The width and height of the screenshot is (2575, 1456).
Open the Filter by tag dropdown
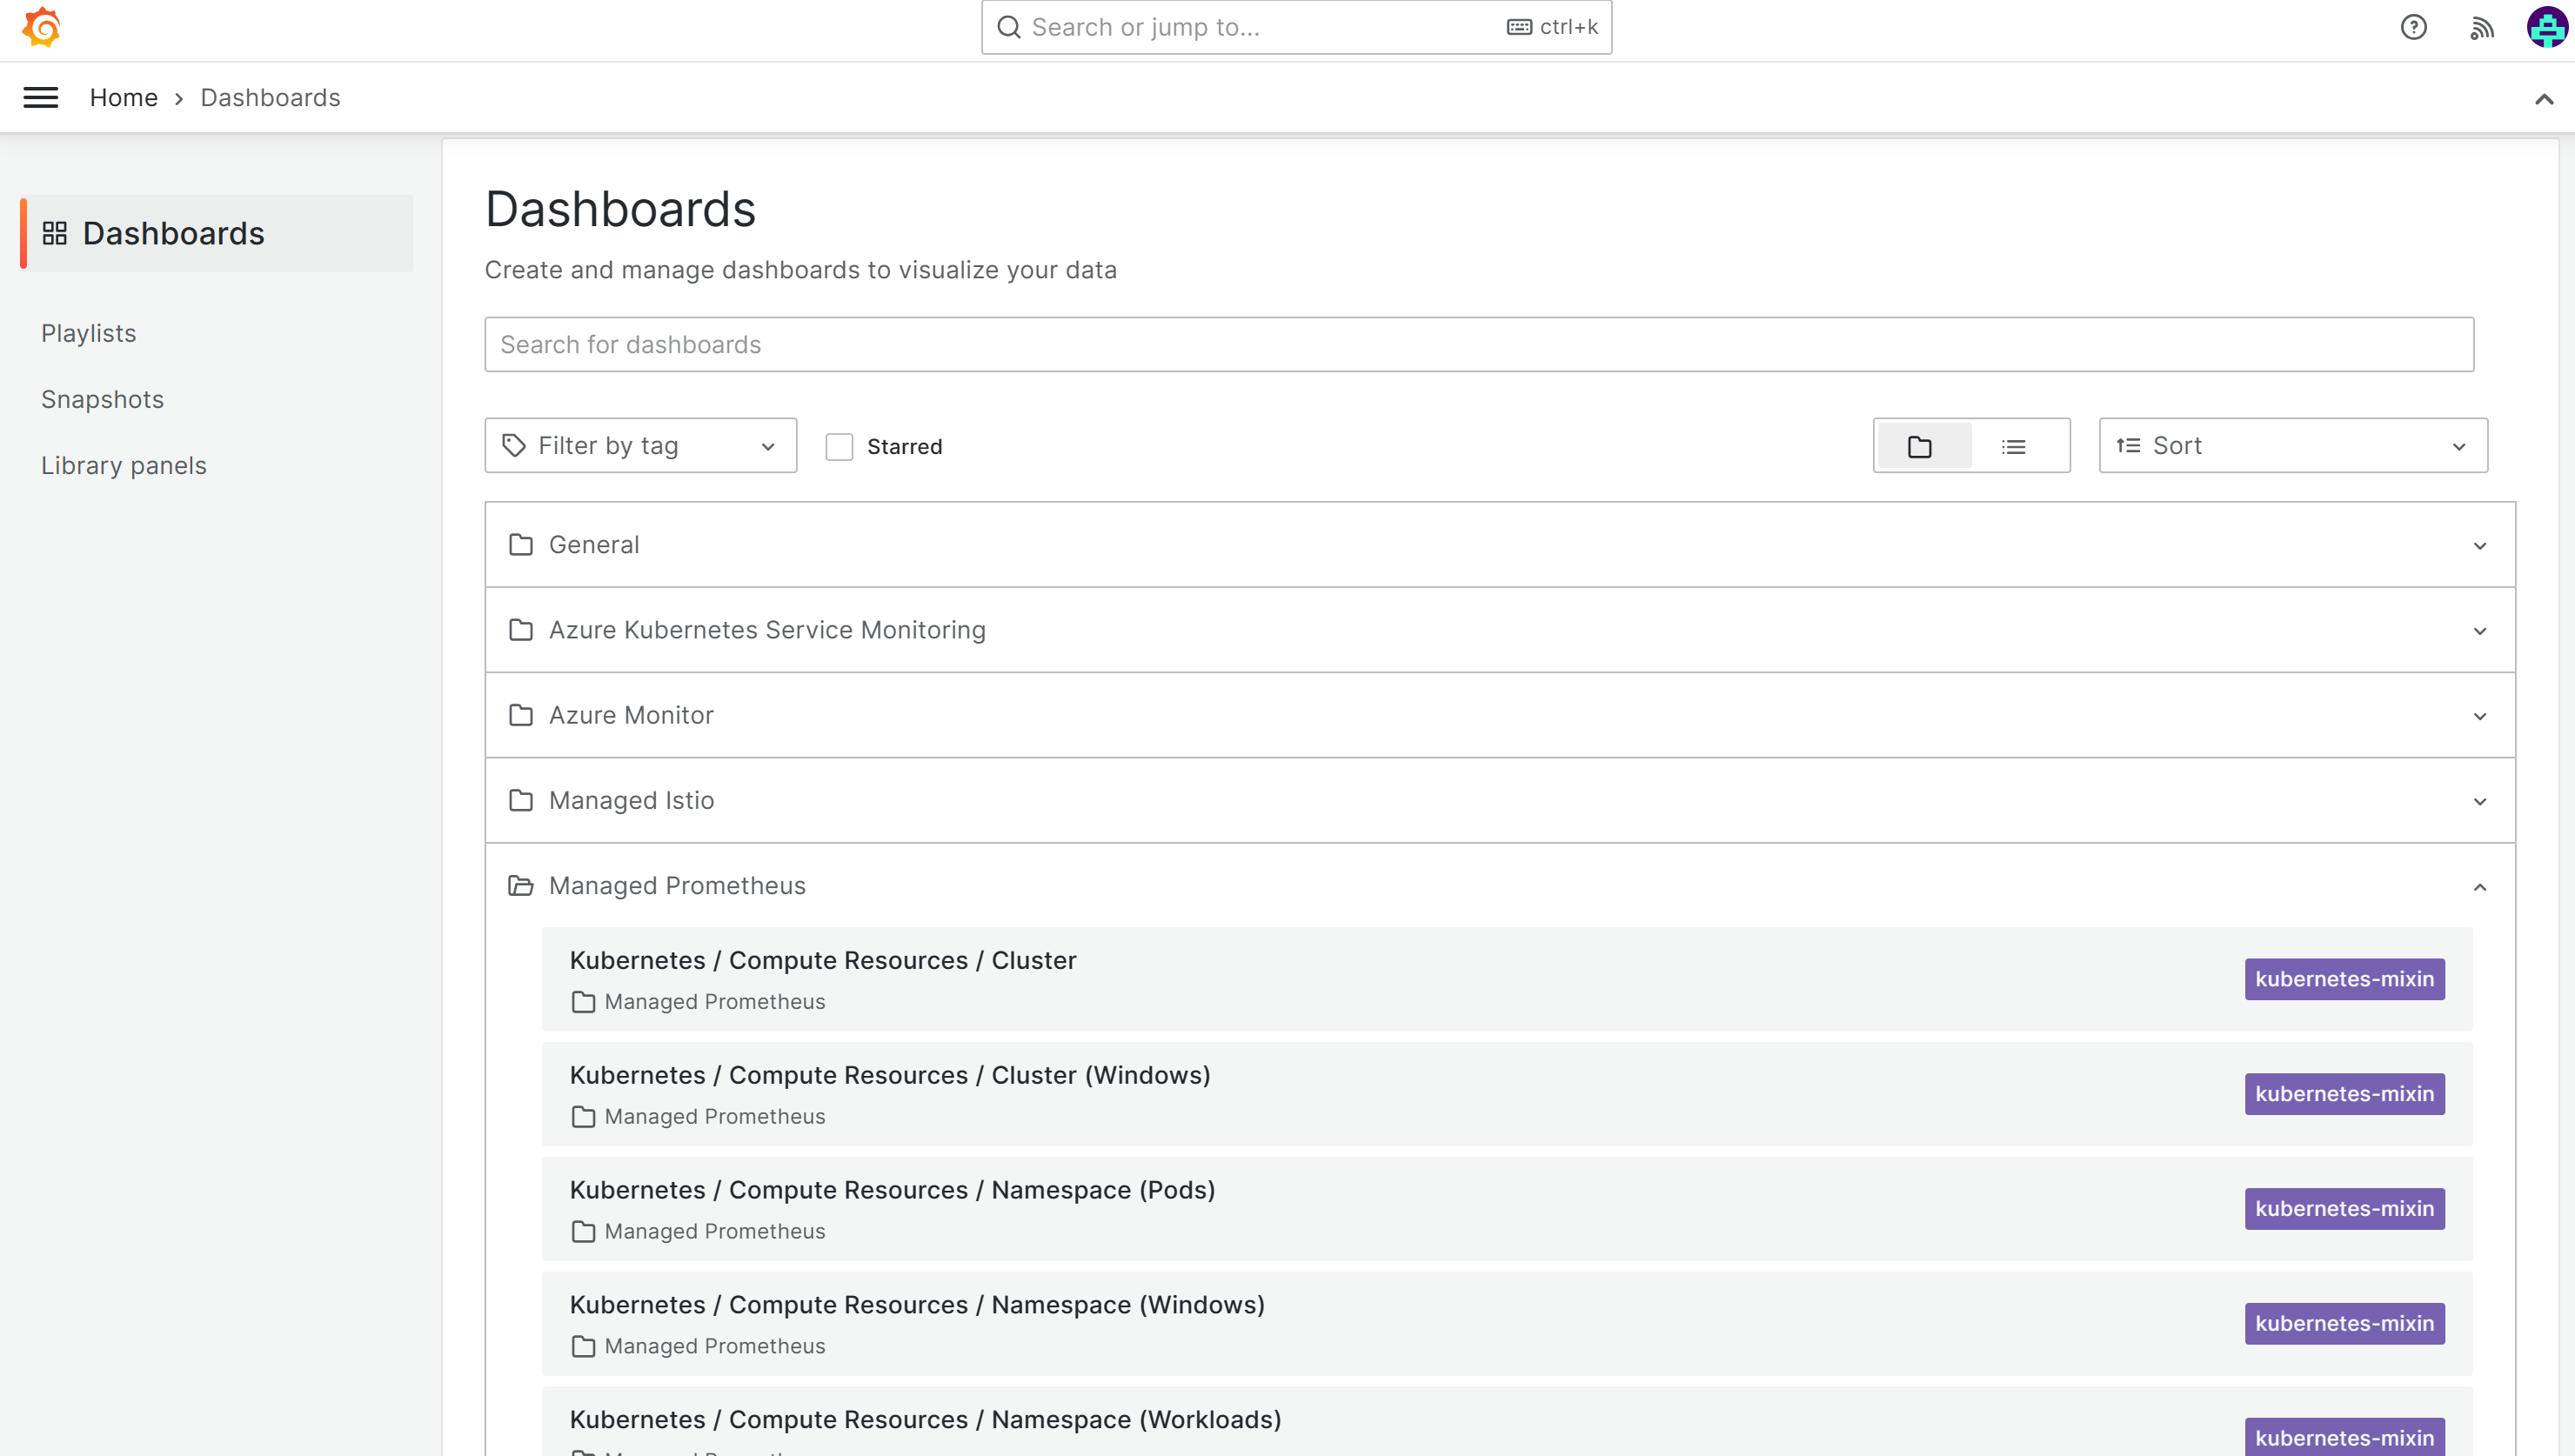pos(641,446)
